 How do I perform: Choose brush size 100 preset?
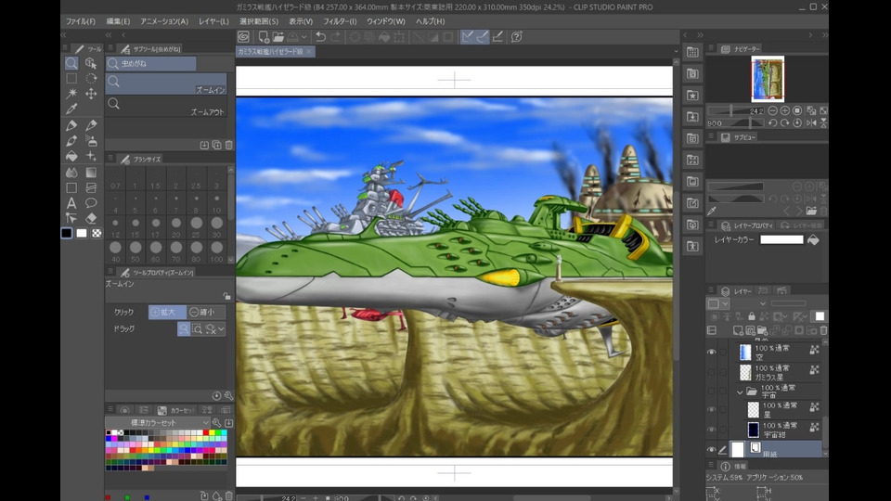coord(216,250)
